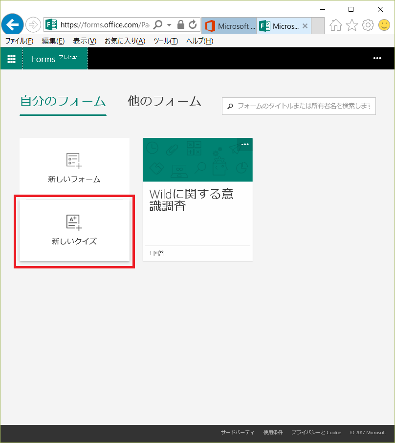Close the browser window
Screen dimensions: 395x443
pyautogui.click(x=380, y=9)
